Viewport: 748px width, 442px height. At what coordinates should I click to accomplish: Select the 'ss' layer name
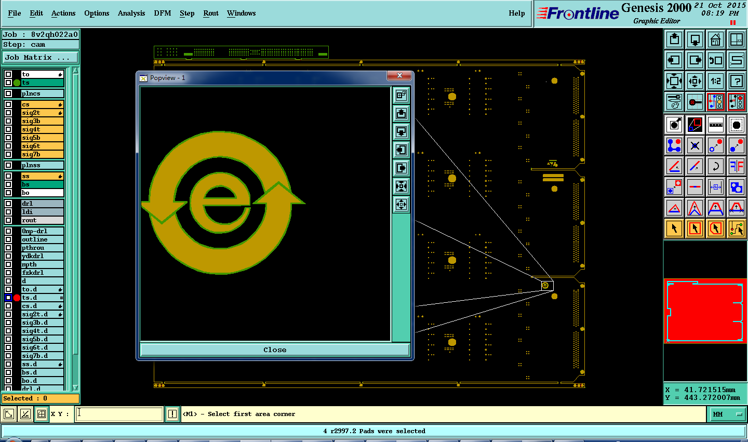click(42, 176)
